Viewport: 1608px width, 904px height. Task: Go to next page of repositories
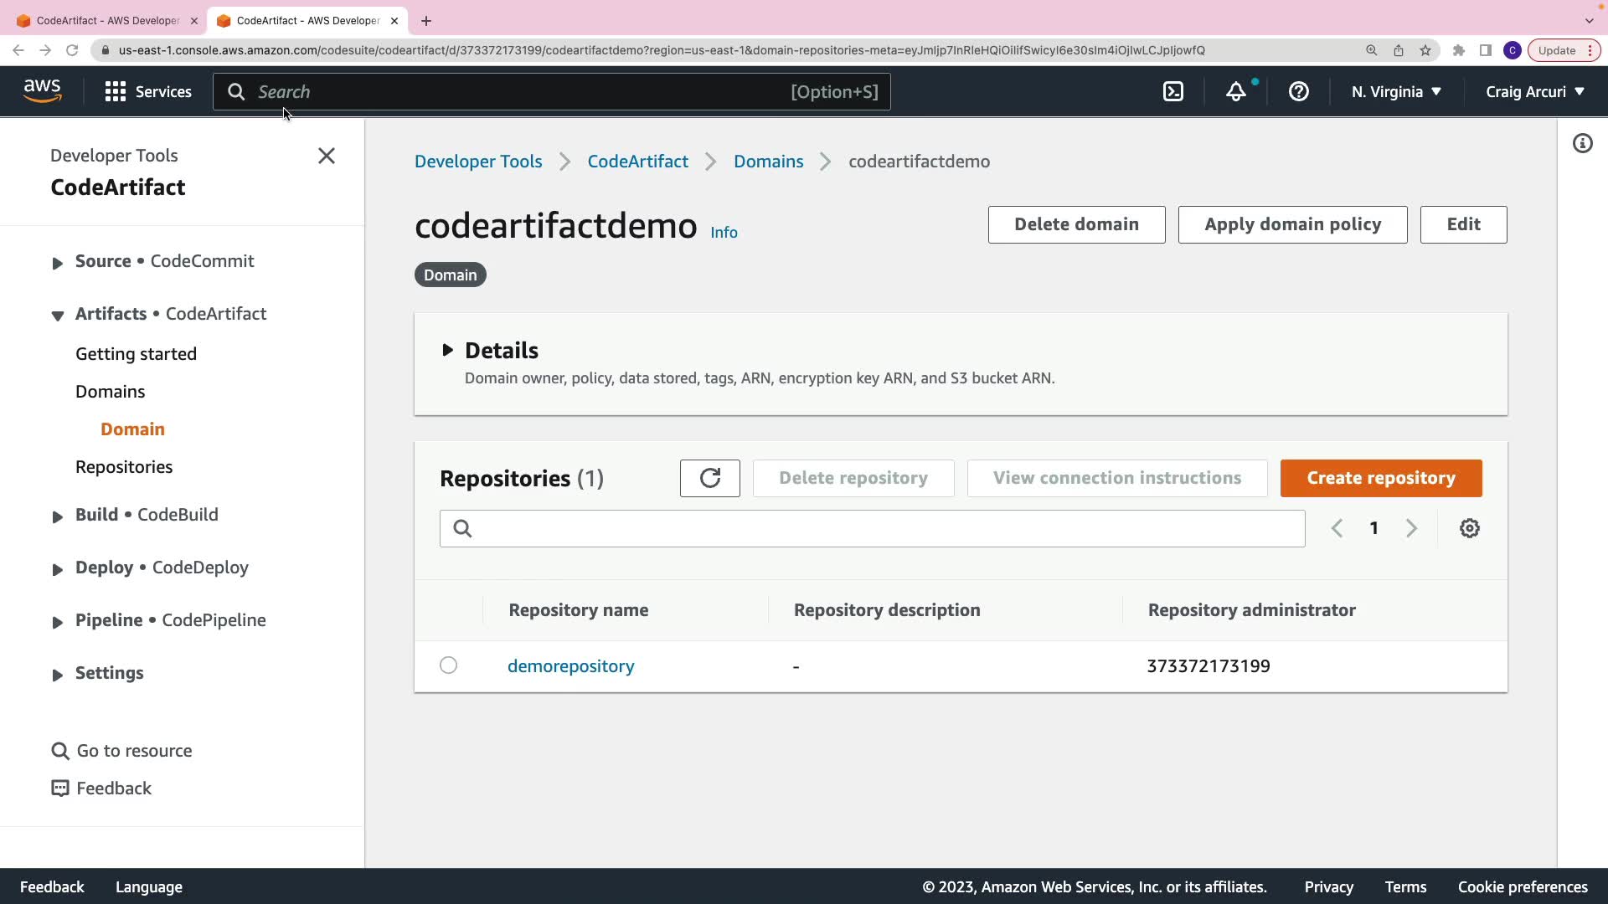1411,528
